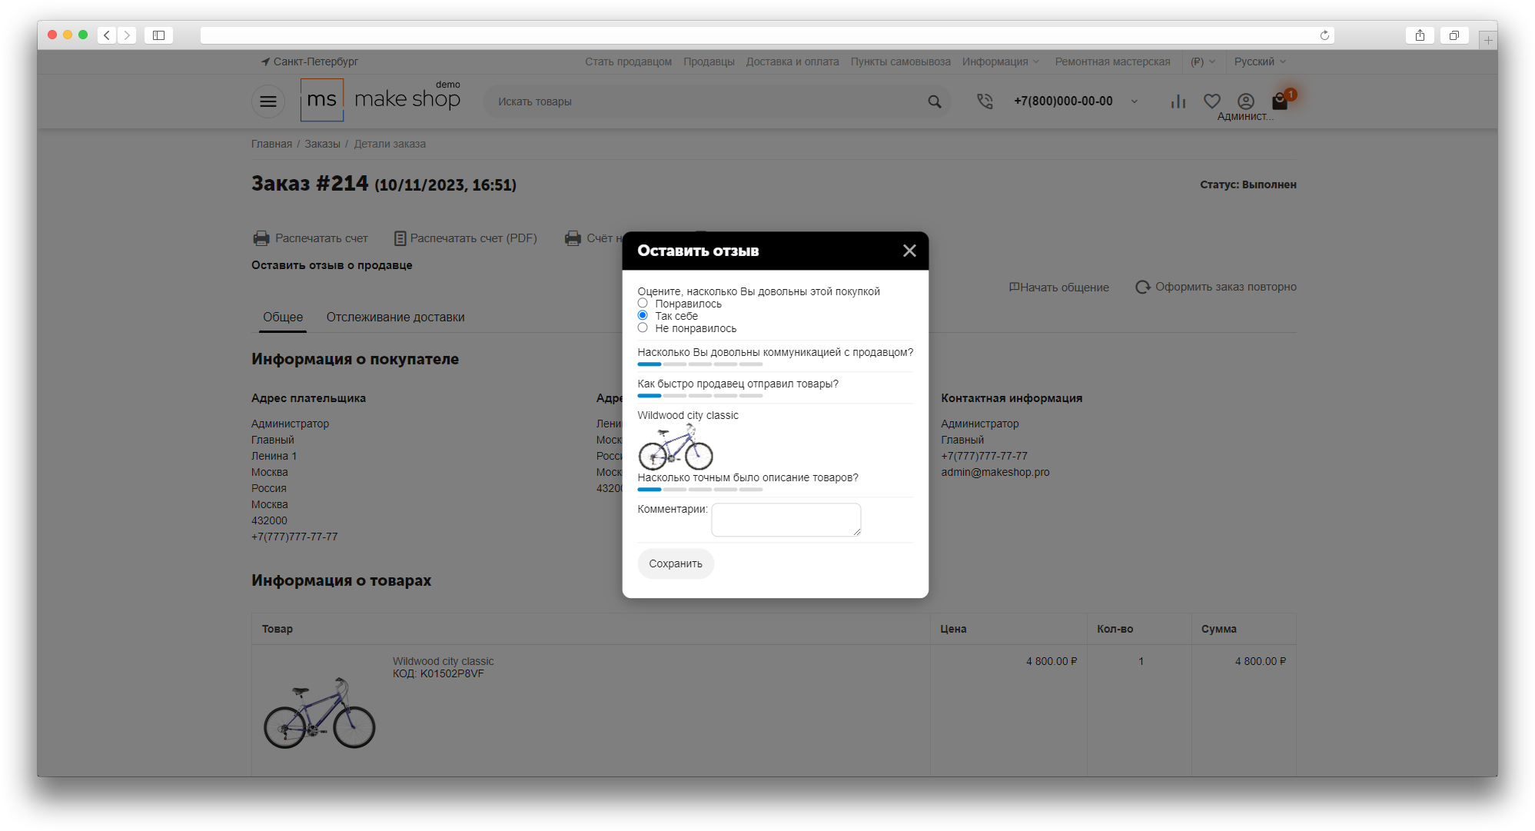The width and height of the screenshot is (1535, 831).
Task: Open the hamburger menu button
Action: 268,101
